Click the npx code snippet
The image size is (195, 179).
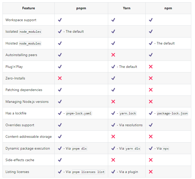166,149
